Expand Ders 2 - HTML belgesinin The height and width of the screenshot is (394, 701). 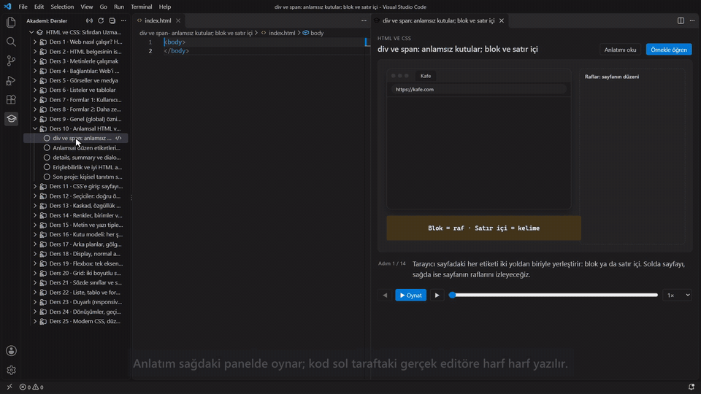click(35, 52)
